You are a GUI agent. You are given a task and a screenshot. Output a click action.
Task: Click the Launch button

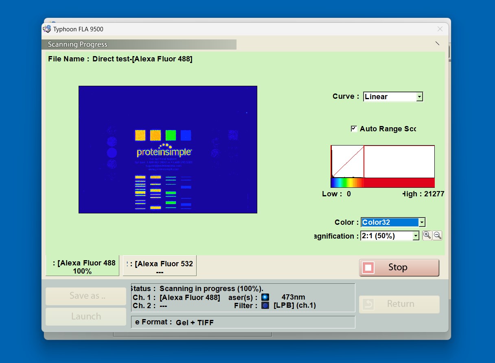(x=86, y=316)
